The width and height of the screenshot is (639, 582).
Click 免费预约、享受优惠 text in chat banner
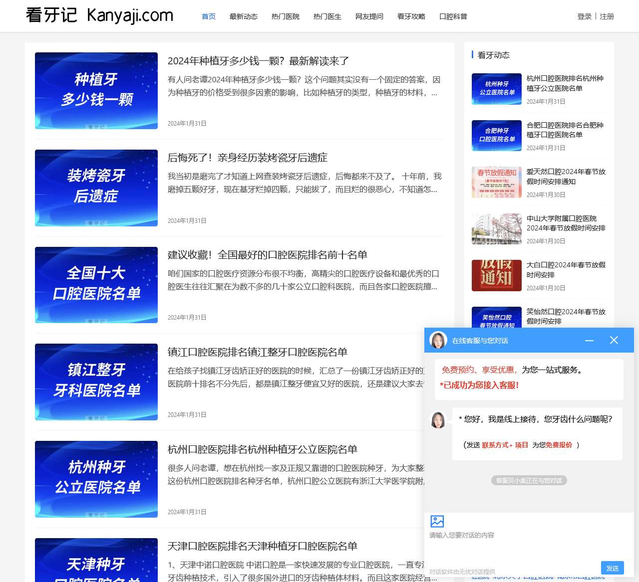[x=479, y=370]
